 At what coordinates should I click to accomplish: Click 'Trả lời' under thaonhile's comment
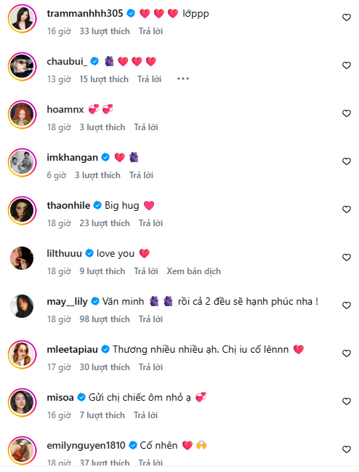click(x=150, y=223)
